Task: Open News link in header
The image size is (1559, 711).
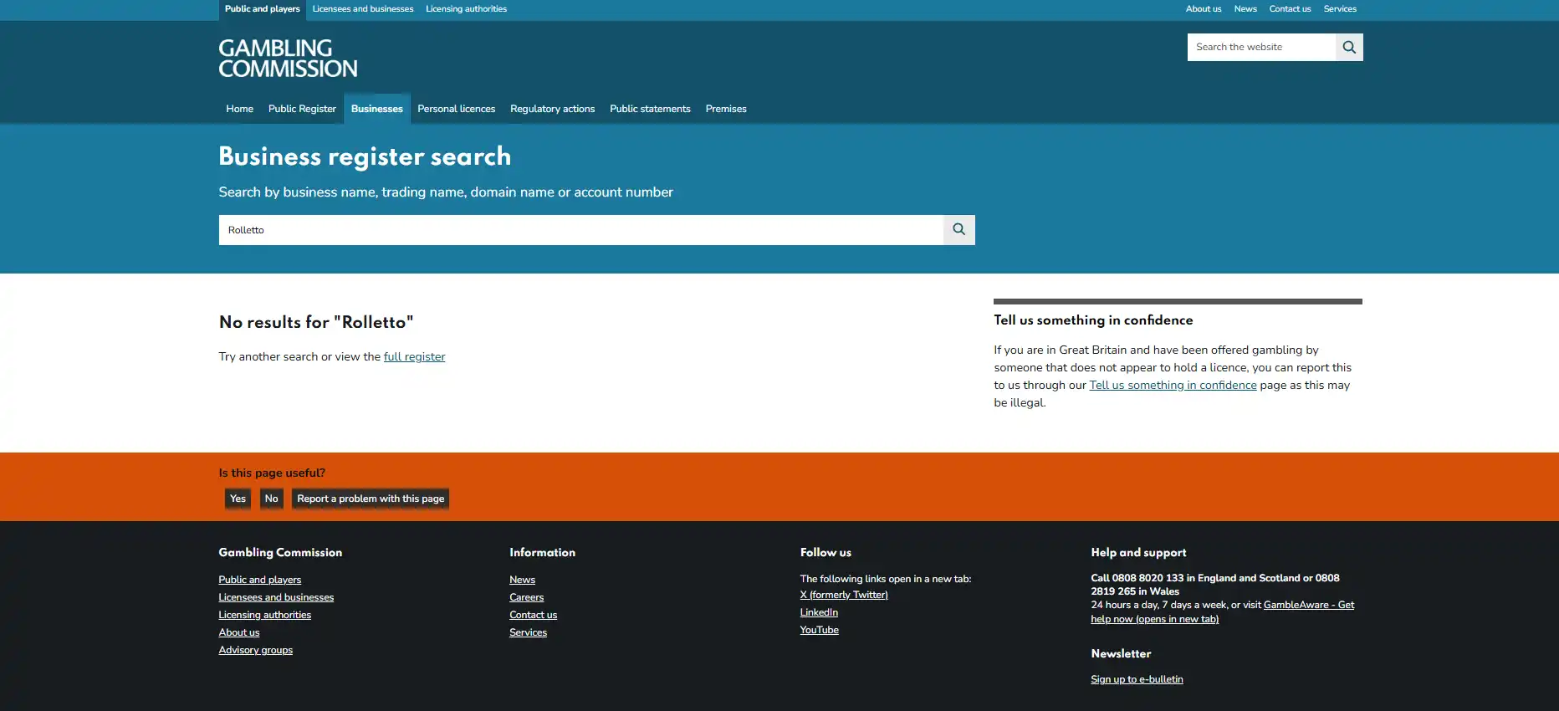Action: [1245, 9]
